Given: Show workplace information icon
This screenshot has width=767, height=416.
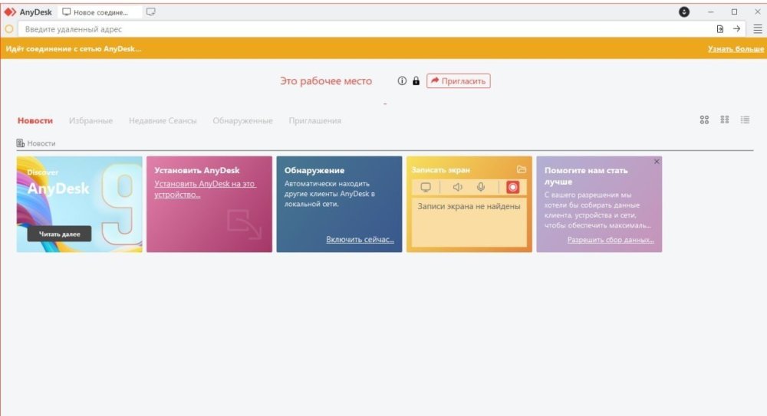Looking at the screenshot, I should 402,81.
